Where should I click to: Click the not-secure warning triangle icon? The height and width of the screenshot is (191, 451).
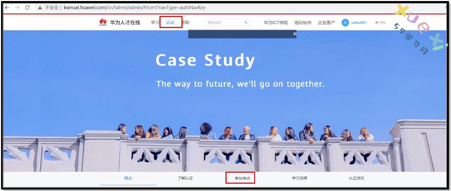(x=40, y=8)
